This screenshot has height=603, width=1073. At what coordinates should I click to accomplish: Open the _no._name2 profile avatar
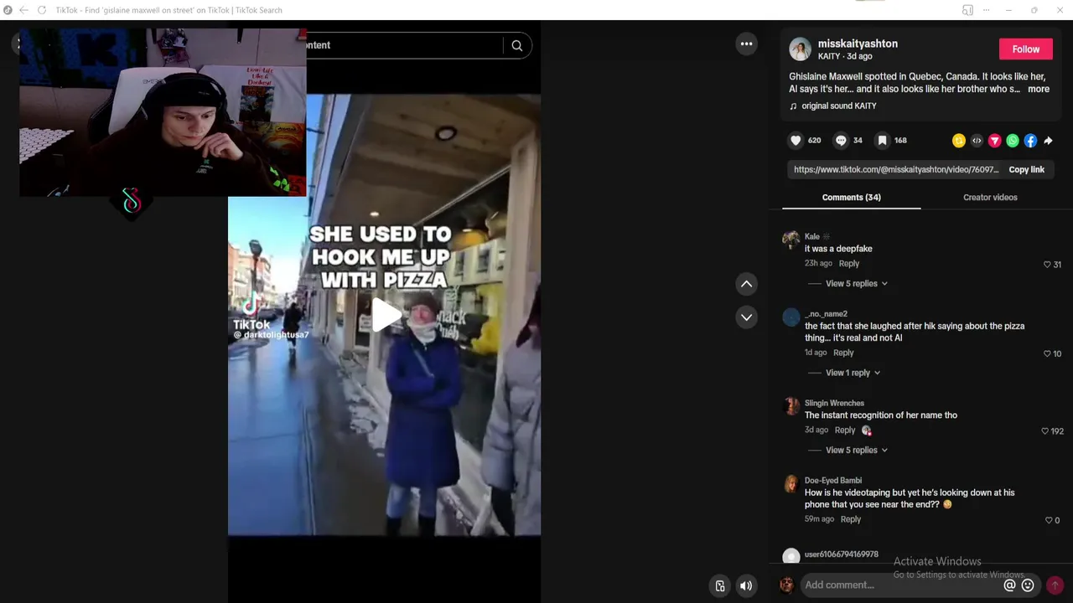[790, 317]
